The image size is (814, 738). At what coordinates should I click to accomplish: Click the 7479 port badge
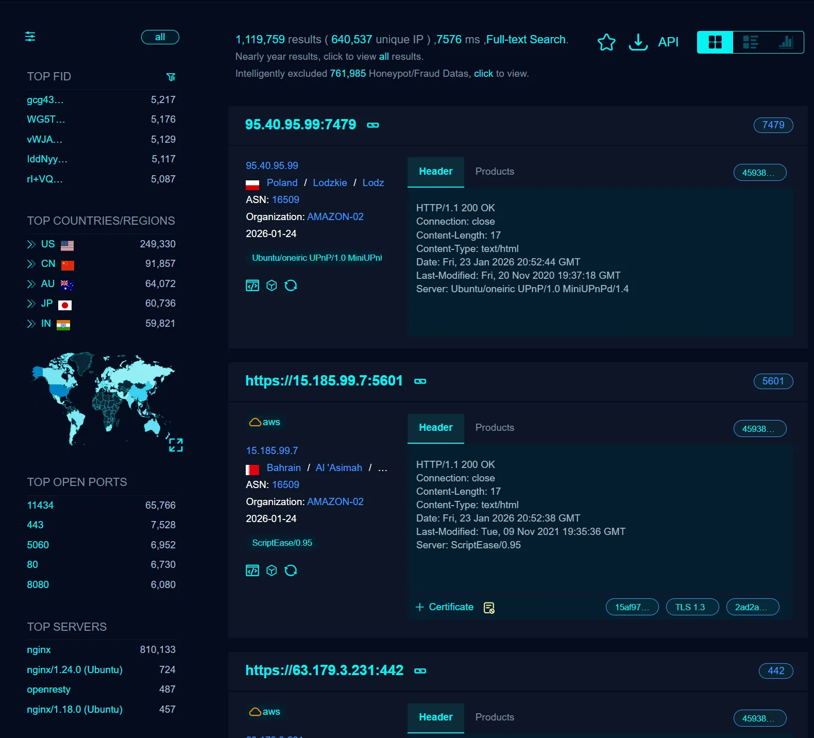(x=773, y=125)
